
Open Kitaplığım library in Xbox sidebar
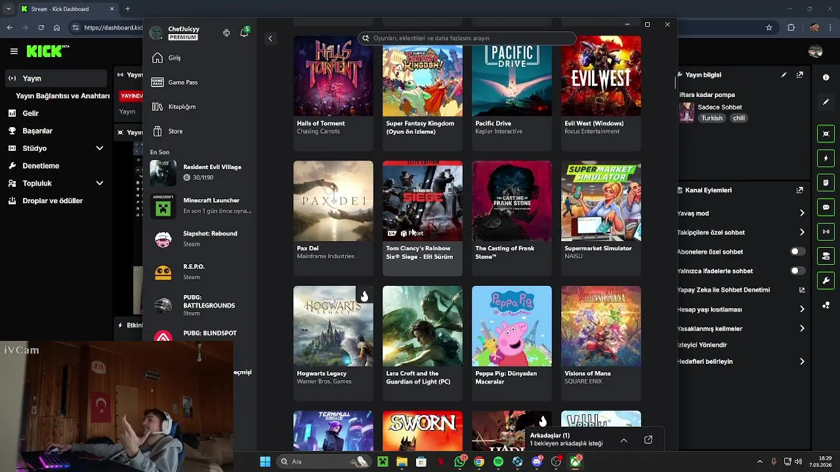tap(199, 106)
